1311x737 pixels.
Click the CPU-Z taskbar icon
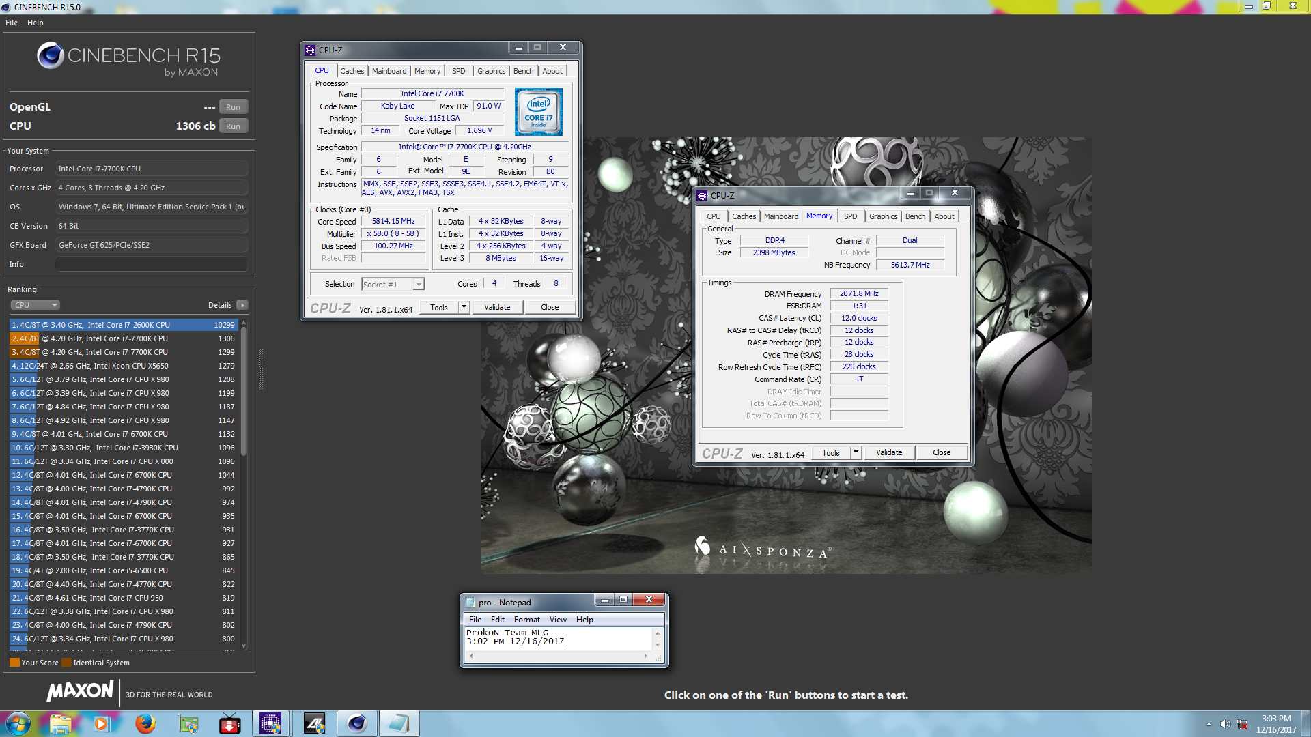click(271, 723)
